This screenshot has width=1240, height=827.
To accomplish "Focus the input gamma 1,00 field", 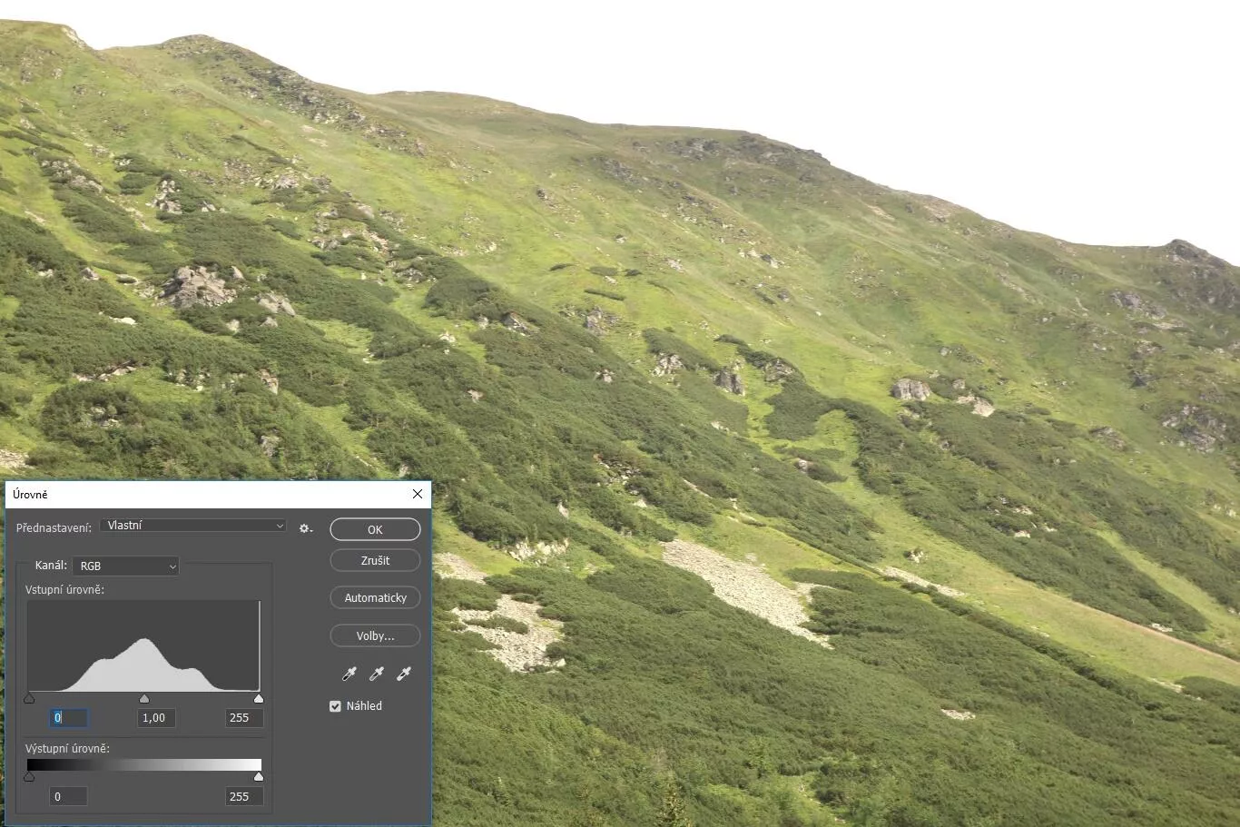I will coord(155,718).
